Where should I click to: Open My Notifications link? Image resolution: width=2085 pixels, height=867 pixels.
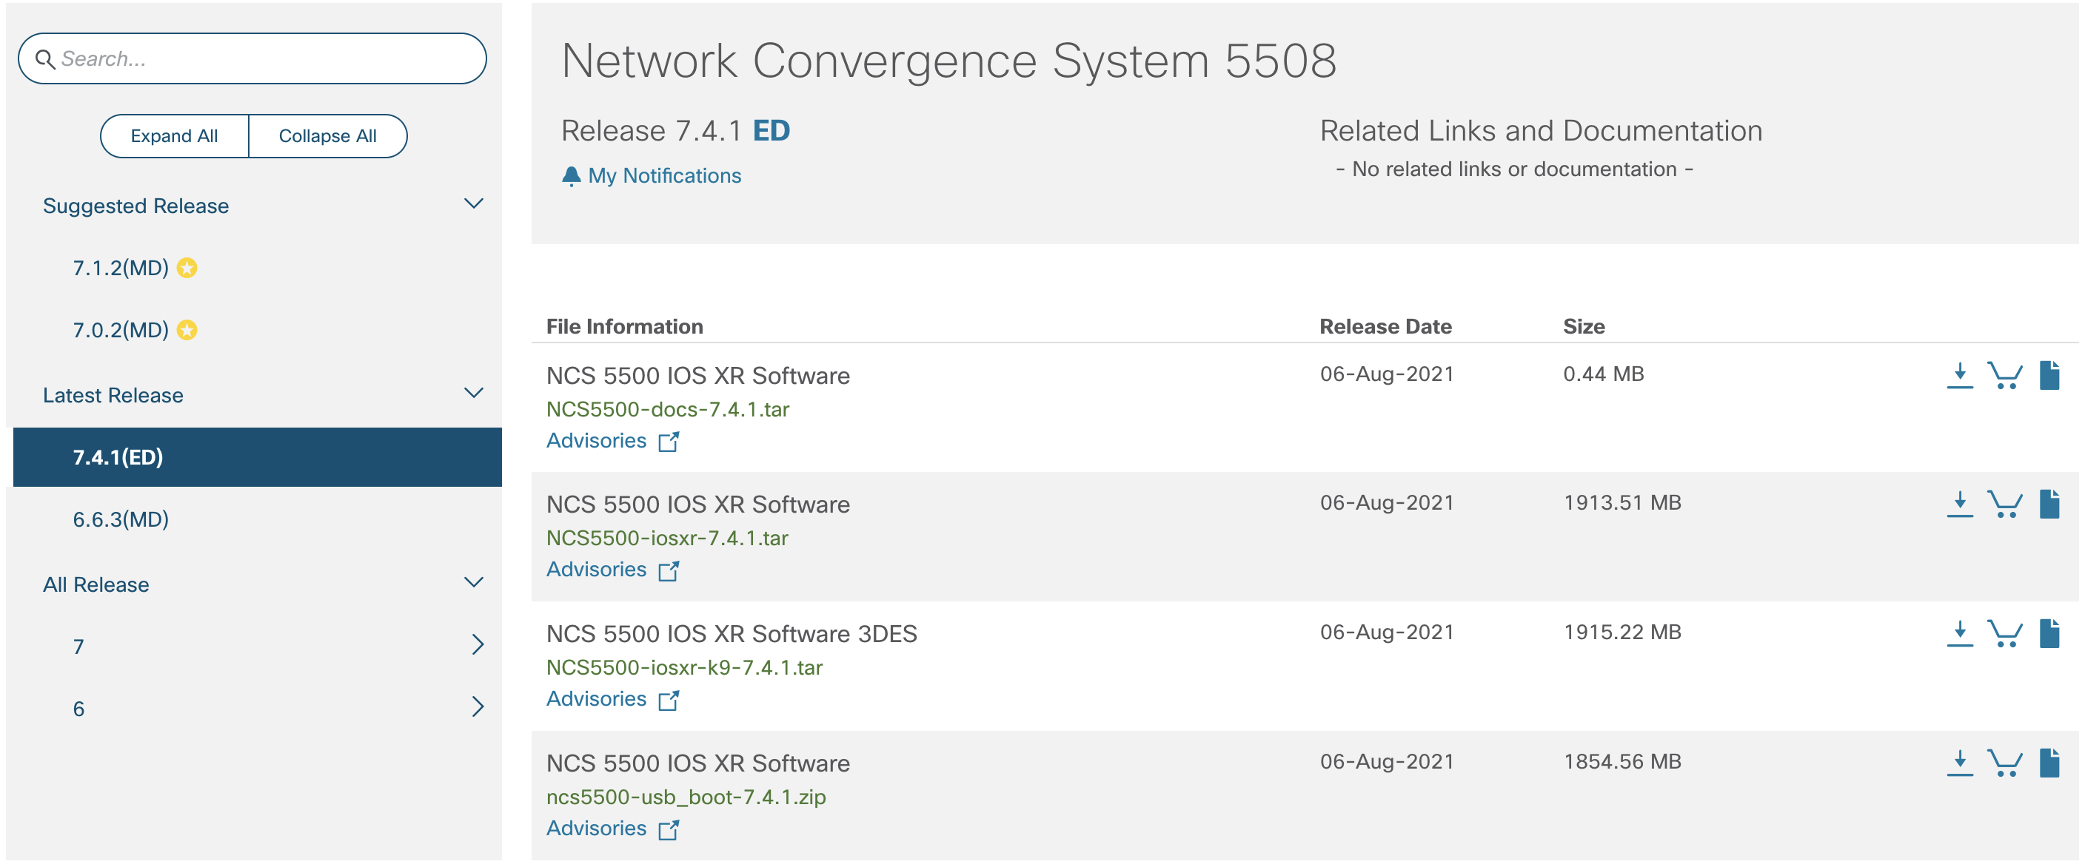click(x=664, y=175)
